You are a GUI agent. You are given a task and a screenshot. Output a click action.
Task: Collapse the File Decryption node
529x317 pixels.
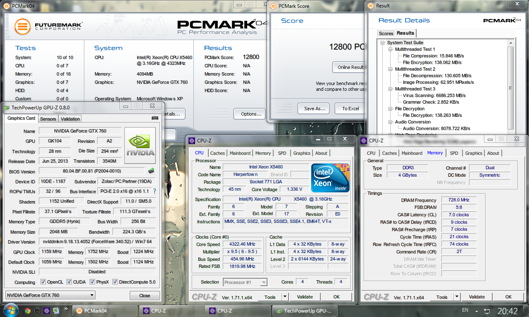(391, 109)
